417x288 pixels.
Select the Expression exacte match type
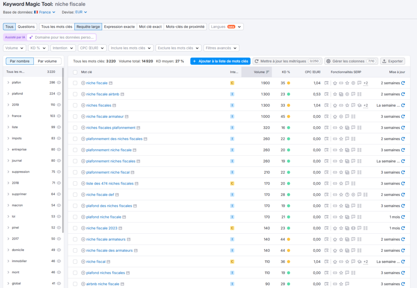[119, 26]
